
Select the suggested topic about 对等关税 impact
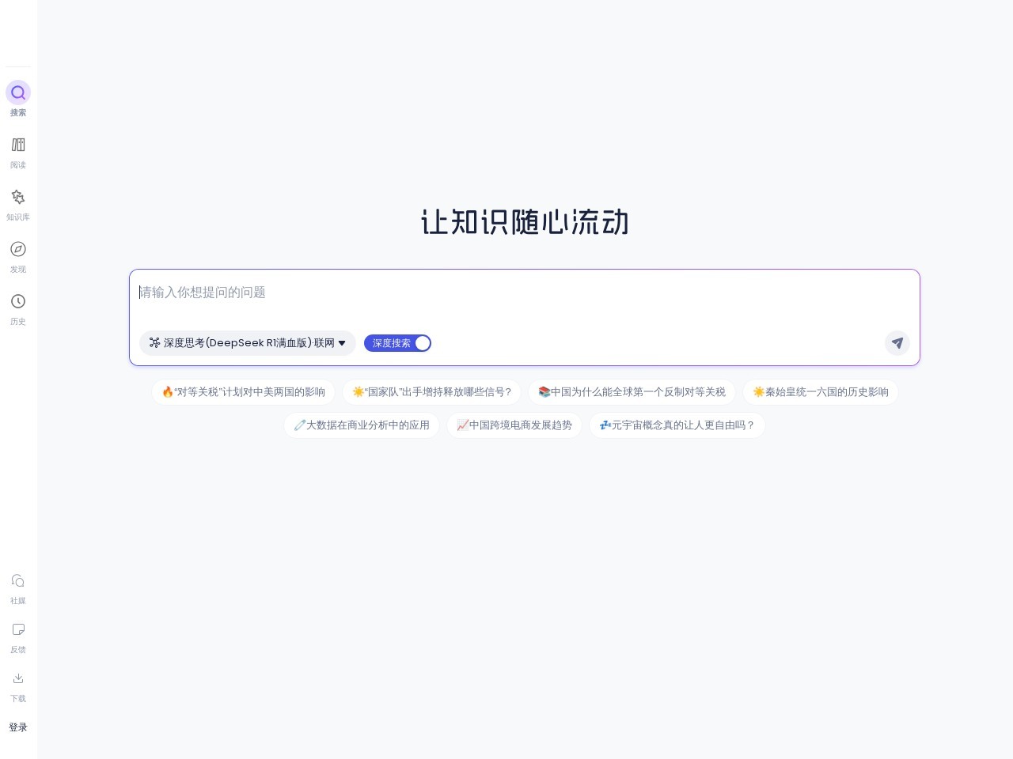click(243, 392)
